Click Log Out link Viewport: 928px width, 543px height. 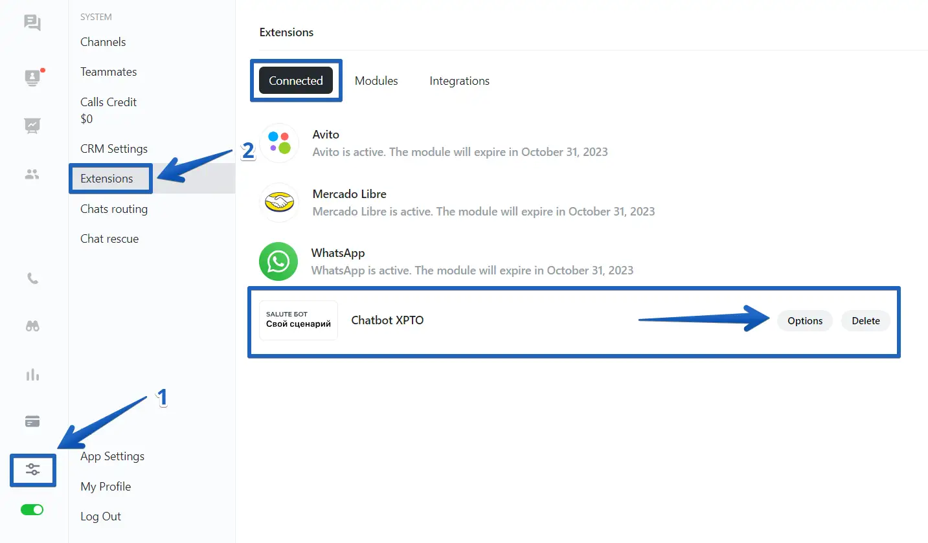(100, 516)
